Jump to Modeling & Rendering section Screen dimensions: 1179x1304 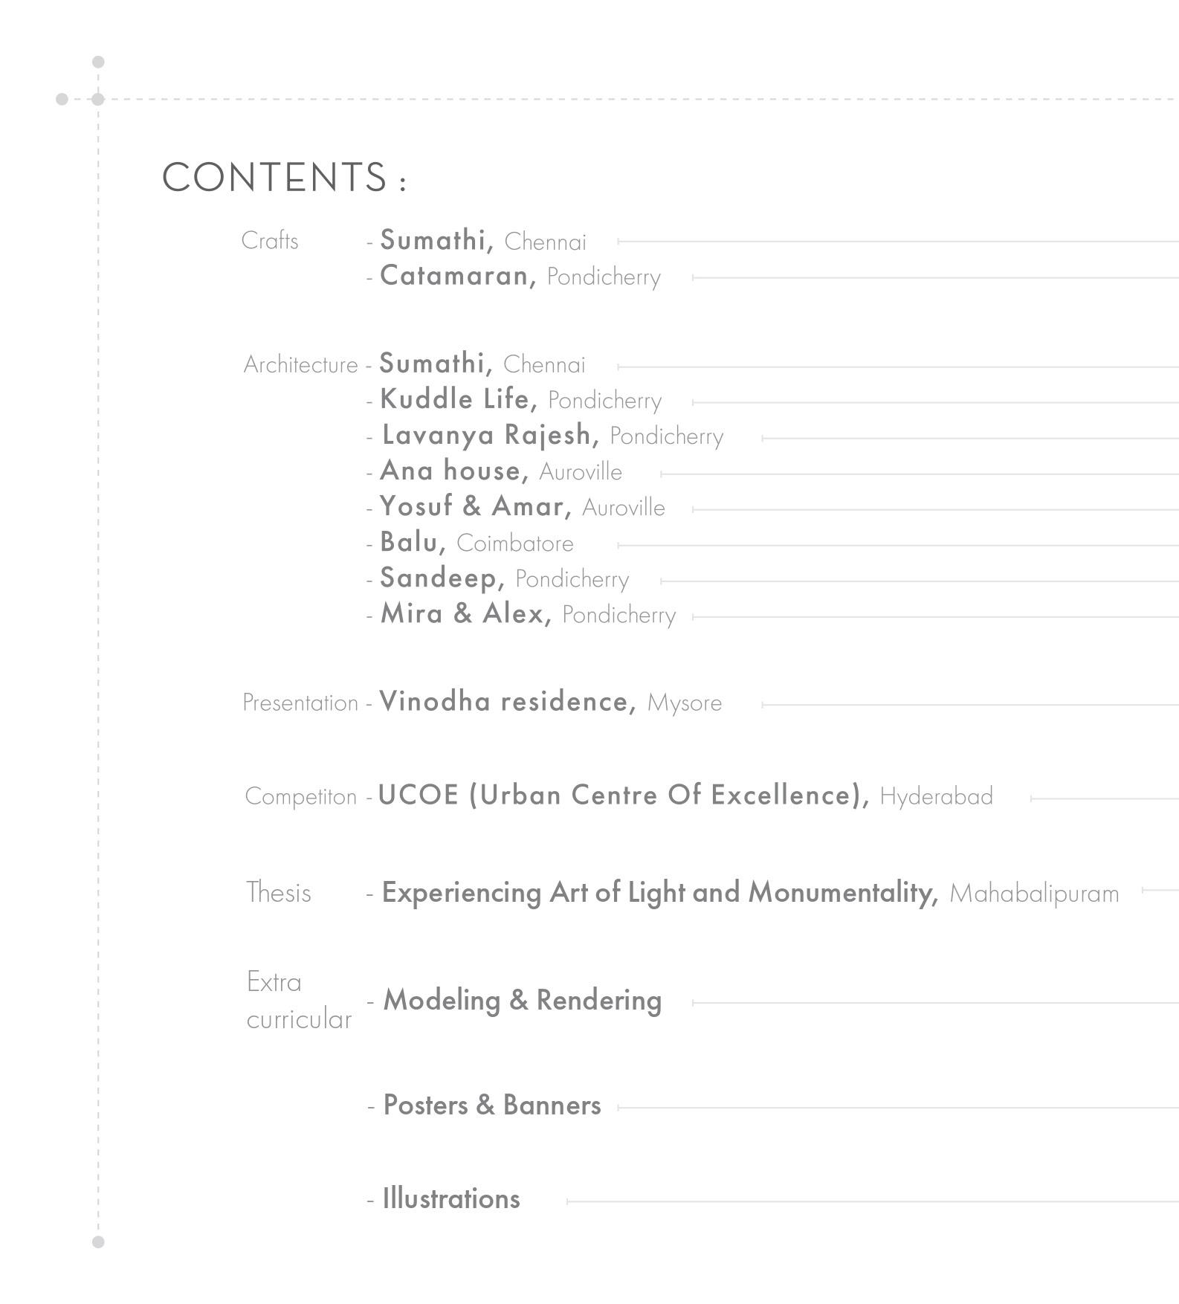pyautogui.click(x=522, y=1001)
